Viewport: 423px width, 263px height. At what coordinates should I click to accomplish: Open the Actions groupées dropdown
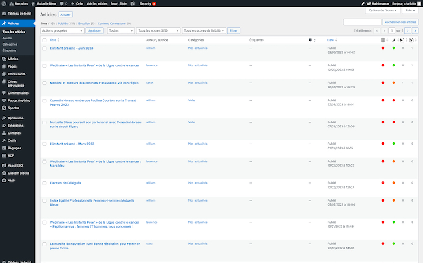coord(62,30)
